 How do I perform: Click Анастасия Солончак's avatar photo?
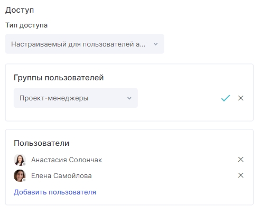[20, 160]
